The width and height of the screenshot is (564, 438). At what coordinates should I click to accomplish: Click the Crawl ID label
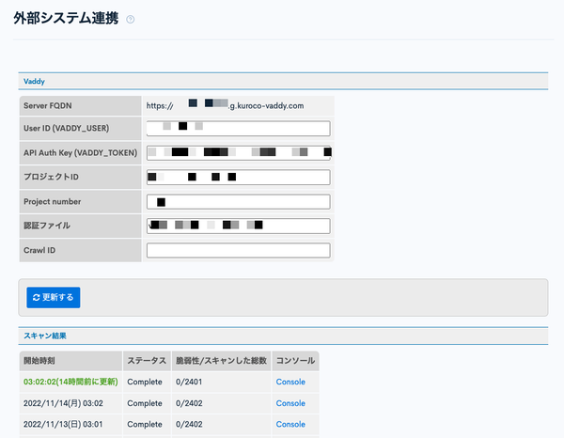39,250
